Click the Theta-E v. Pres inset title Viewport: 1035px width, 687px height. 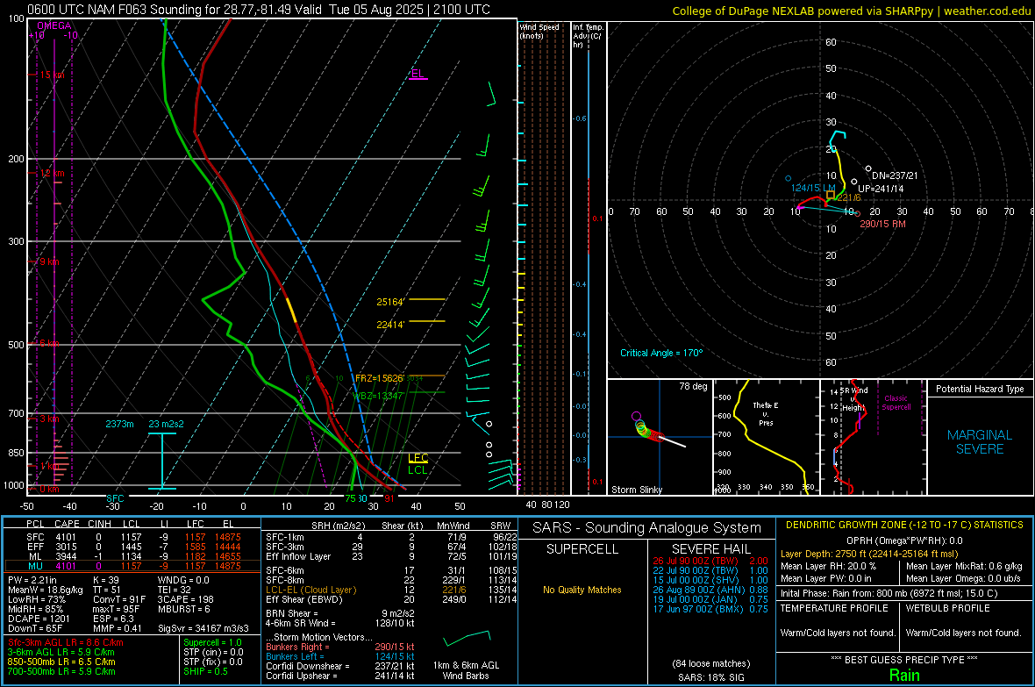click(766, 413)
